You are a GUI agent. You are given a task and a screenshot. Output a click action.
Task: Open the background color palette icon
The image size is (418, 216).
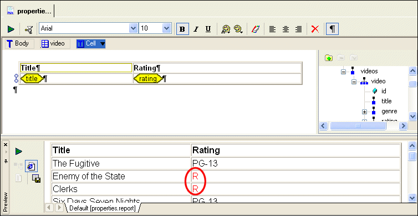(x=238, y=29)
